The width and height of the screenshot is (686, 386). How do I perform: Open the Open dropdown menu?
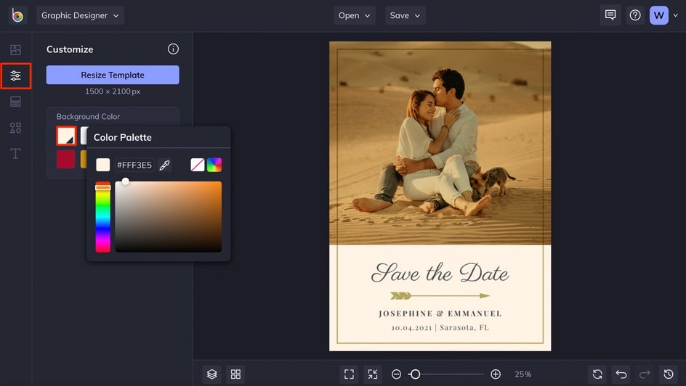coord(355,15)
